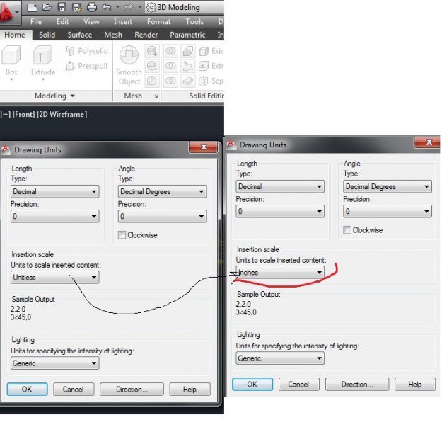The height and width of the screenshot is (425, 442).
Task: Open the Inches insertion scale dropdown
Action: [x=280, y=273]
